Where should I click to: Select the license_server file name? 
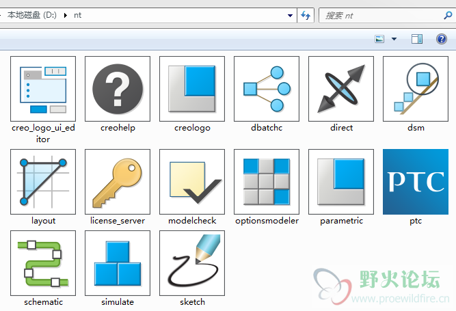click(x=118, y=221)
